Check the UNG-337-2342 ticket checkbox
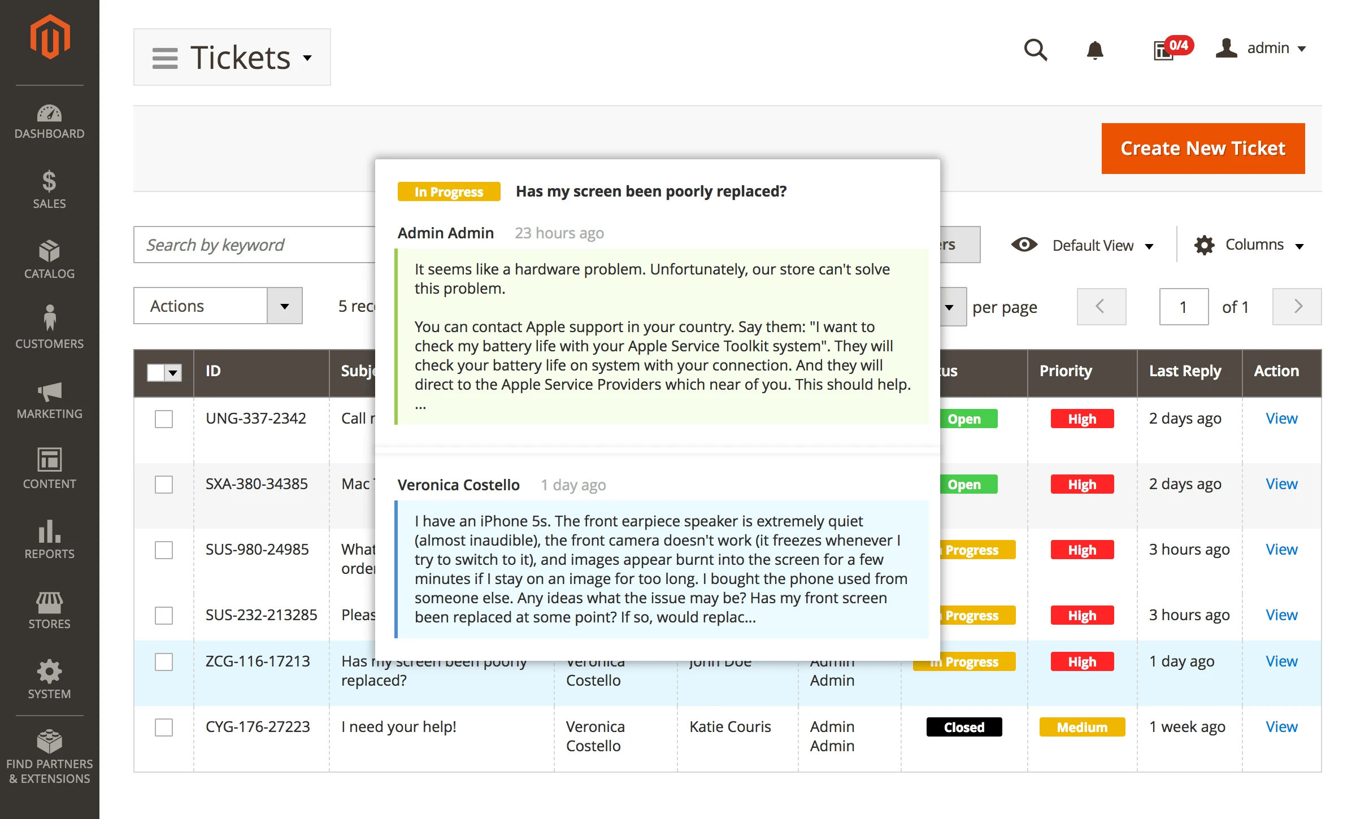This screenshot has height=819, width=1356. pyautogui.click(x=164, y=419)
